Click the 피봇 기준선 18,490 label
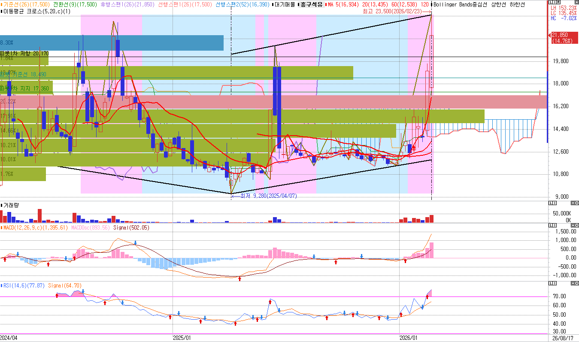This screenshot has height=342, width=579. click(x=23, y=74)
